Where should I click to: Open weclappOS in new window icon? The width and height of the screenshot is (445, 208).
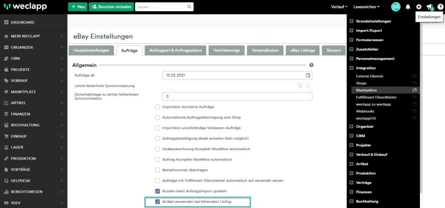pos(414,119)
